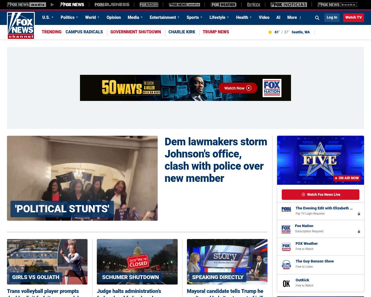Open Fox News Audio logo link
Viewport: 371px width, 297px height.
184,5
